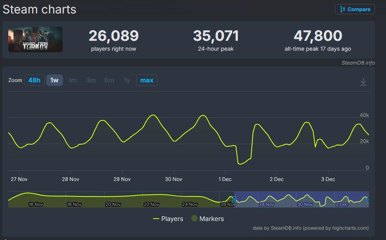386x240 pixels.
Task: Click the 27 Nov axis label
Action: click(x=19, y=179)
